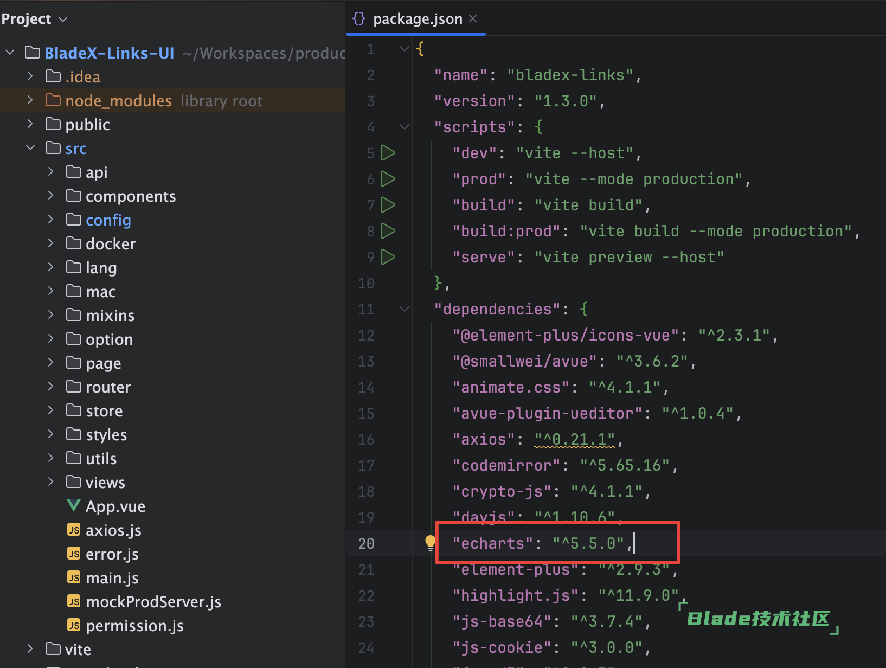Viewport: 886px width, 668px height.
Task: Click the package.json tab file icon
Action: coord(359,19)
